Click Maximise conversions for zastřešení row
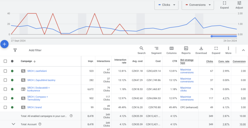The width and height of the screenshot is (248, 128). coord(187,71)
